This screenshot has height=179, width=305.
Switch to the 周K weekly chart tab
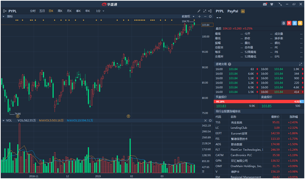tap(60, 11)
